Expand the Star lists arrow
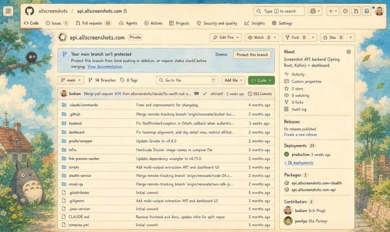This screenshot has width=390, height=232. point(350,37)
